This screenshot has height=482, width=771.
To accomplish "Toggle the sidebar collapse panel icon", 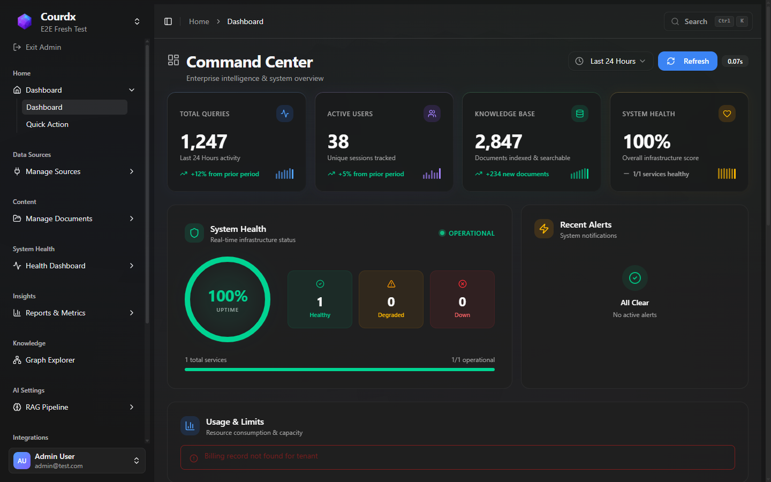I will 168,21.
